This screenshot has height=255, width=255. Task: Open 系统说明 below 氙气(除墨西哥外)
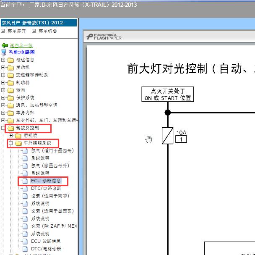pos(40,173)
